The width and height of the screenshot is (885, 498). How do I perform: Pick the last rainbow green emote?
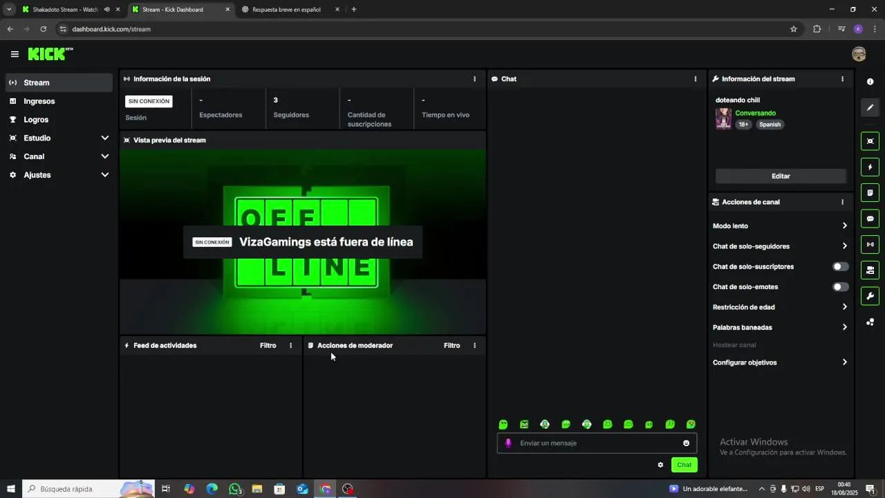(x=691, y=424)
